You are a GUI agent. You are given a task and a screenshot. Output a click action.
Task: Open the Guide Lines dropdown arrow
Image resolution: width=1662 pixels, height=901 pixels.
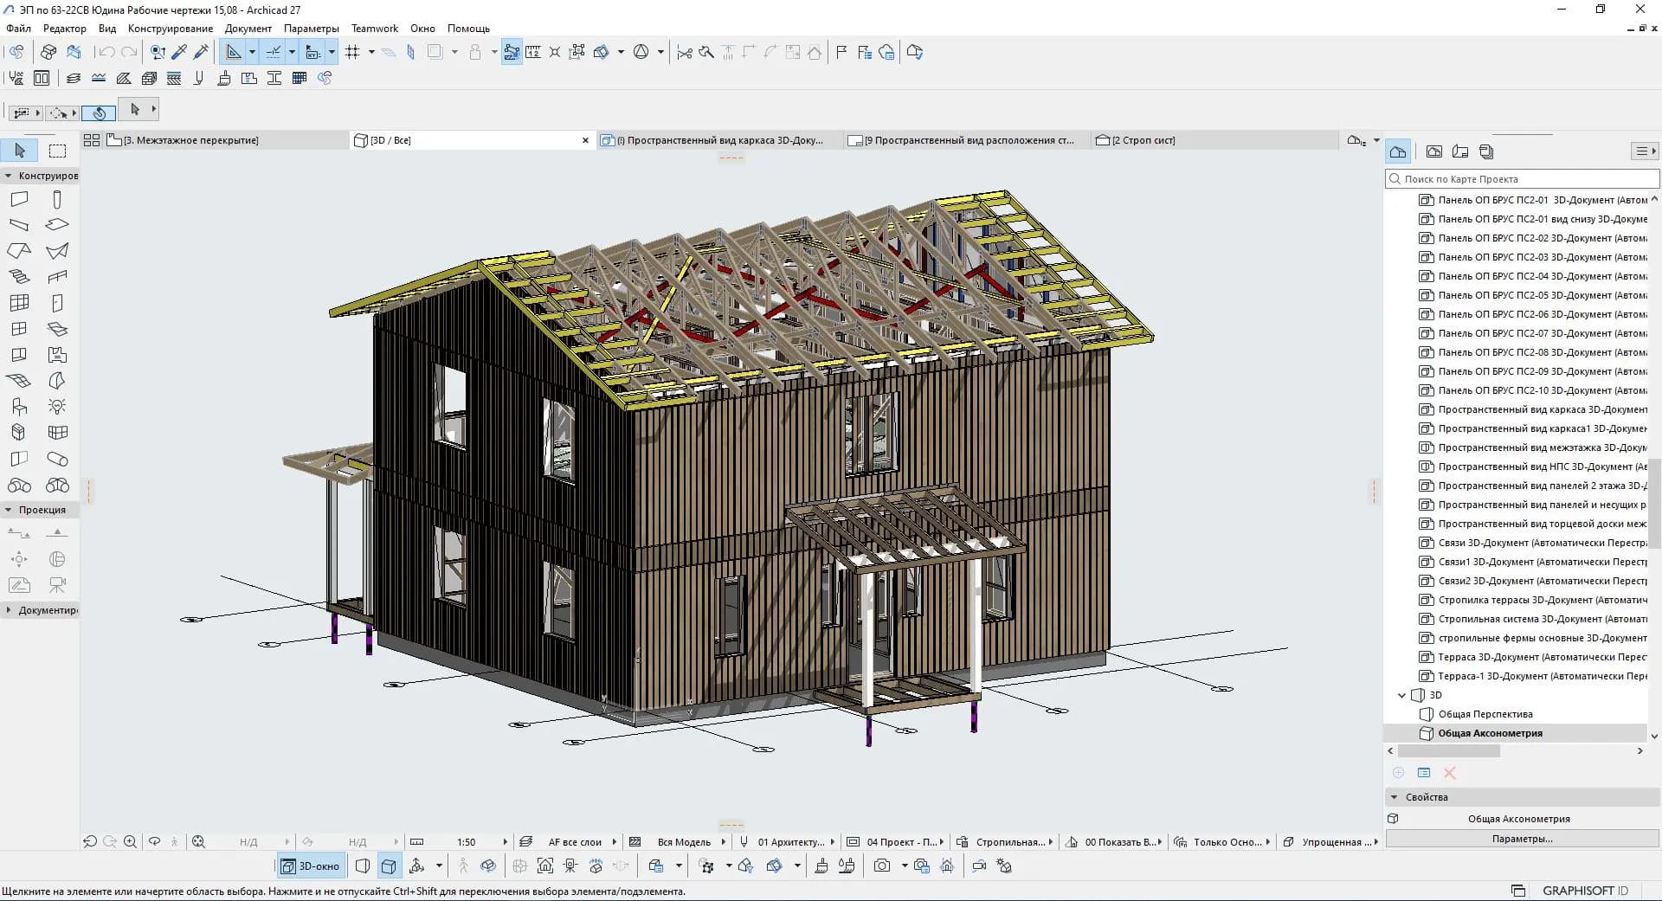[252, 52]
